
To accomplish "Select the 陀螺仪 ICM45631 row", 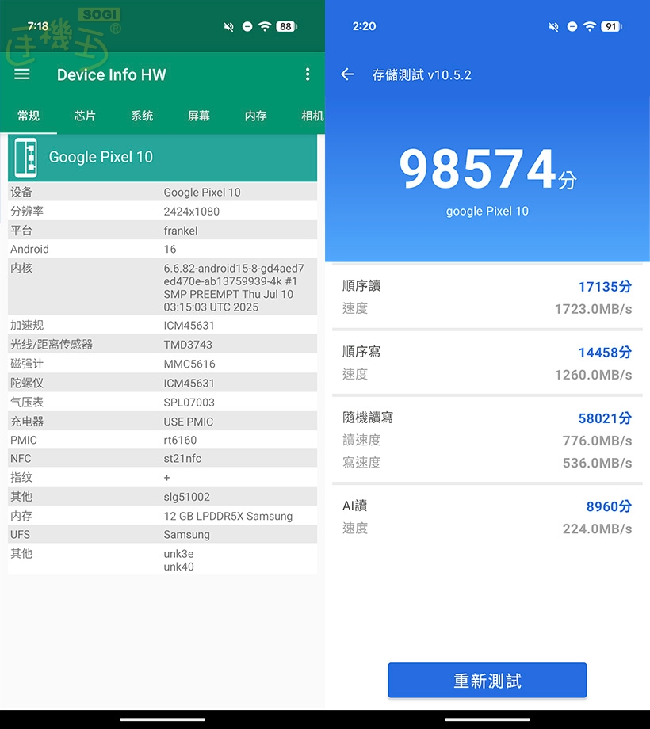I will (162, 383).
